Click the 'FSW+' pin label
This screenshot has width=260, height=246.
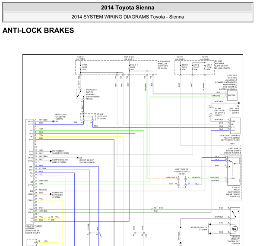(30, 200)
